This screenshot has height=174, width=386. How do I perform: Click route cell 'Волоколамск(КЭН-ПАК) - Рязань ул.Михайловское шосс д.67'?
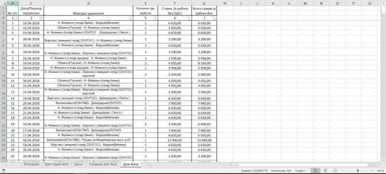coord(88,140)
